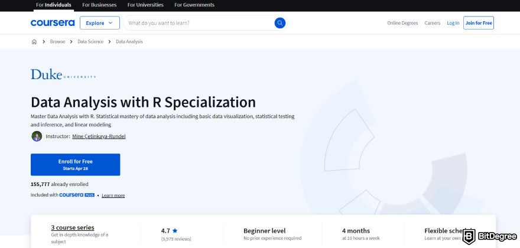
Task: Select the For Individuals tab
Action: [53, 5]
